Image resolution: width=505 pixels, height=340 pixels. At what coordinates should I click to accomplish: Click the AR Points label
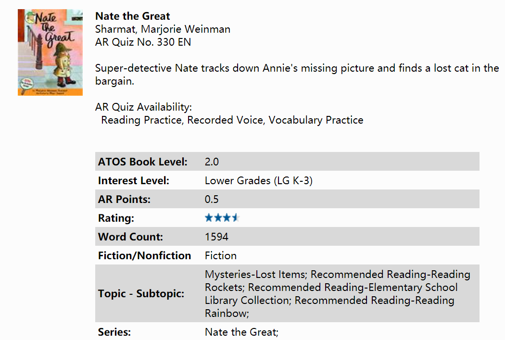tap(124, 200)
